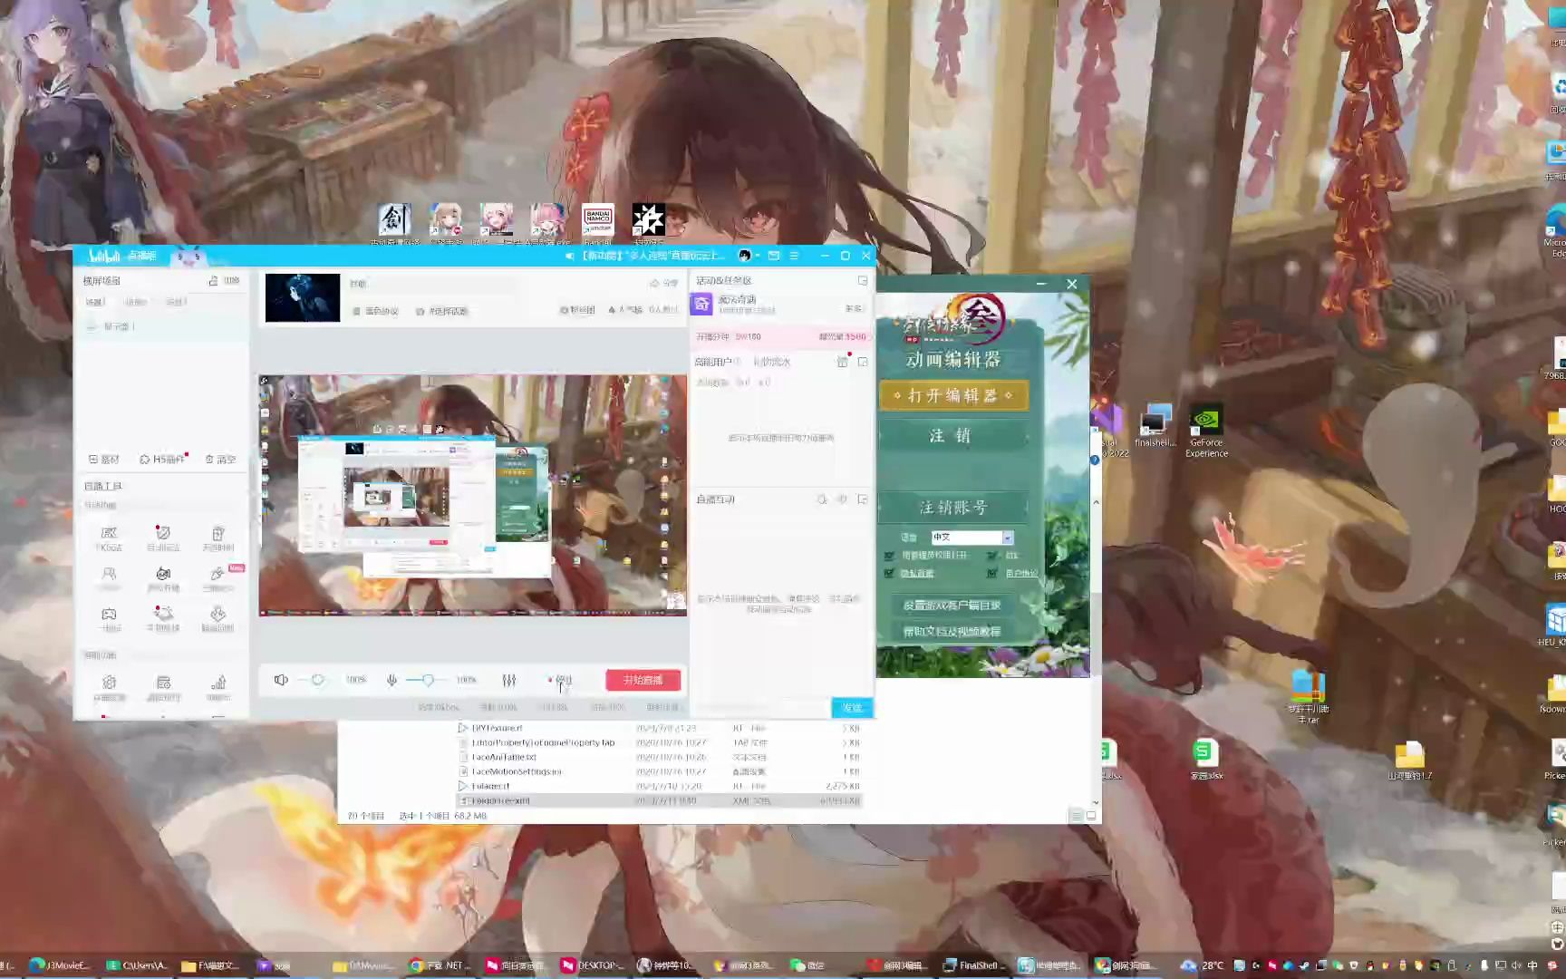Click the red 开始直播 button
The height and width of the screenshot is (979, 1566).
[643, 680]
